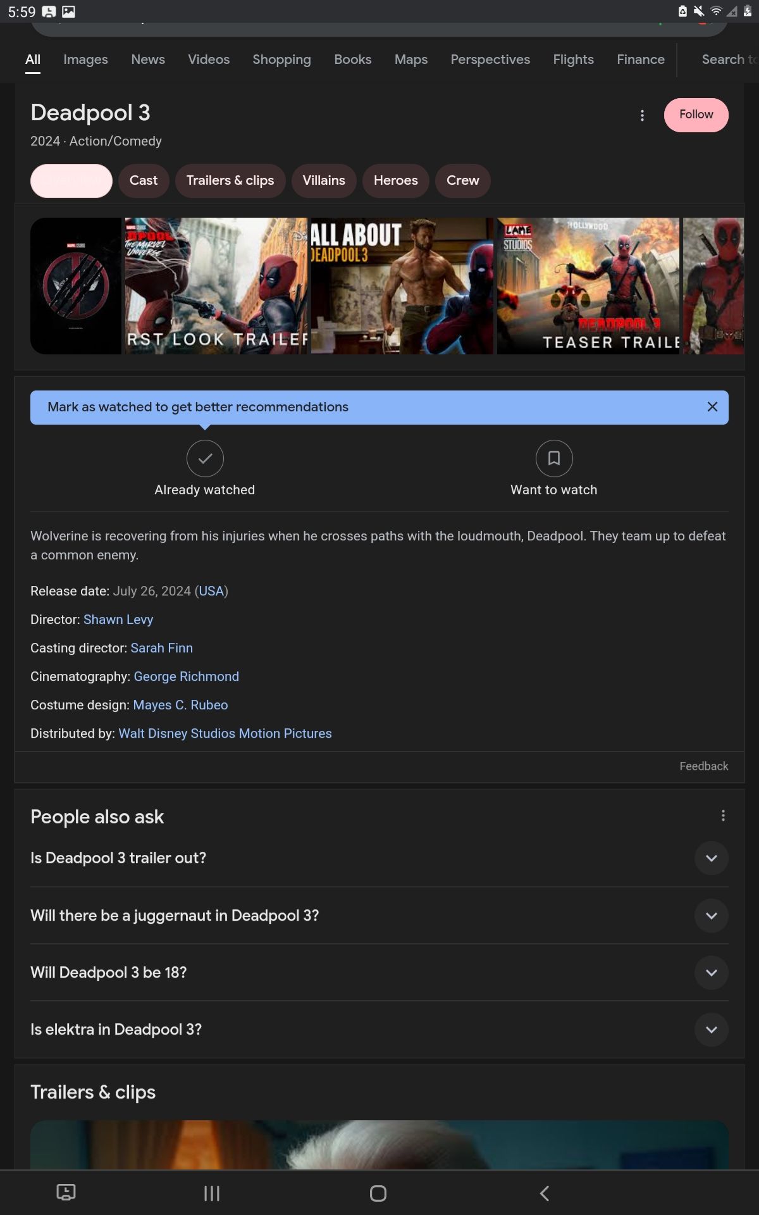
Task: Open the recent apps navigation button
Action: pyautogui.click(x=211, y=1193)
